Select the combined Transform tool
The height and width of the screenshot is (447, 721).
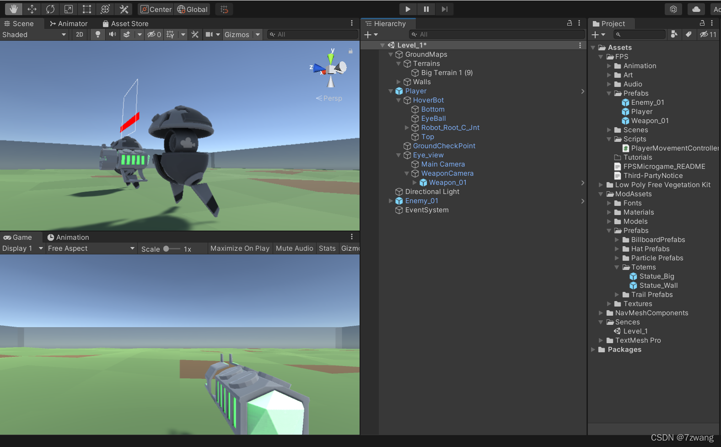click(105, 9)
